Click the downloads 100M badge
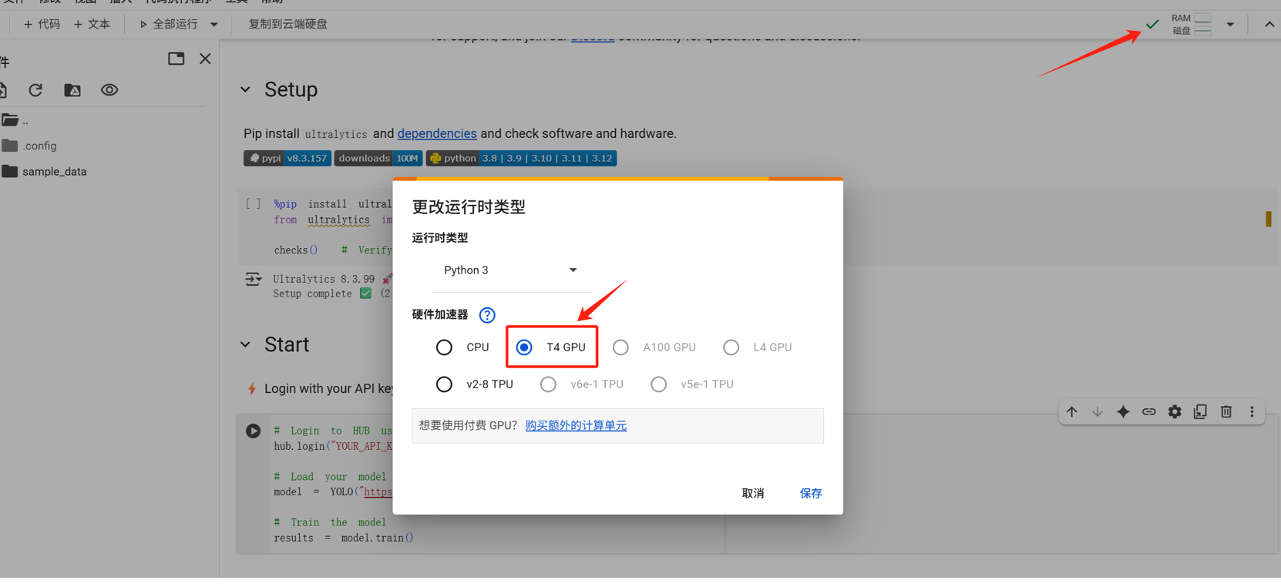The height and width of the screenshot is (587, 1281). tap(378, 158)
